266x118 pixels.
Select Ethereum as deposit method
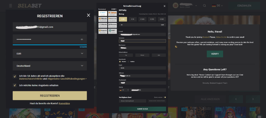112,25
